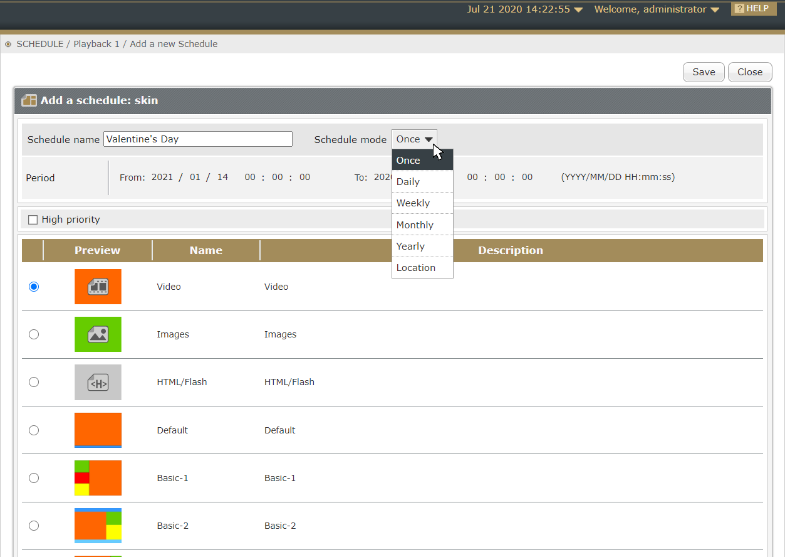Screen dimensions: 785x557
Task: Select the Basic-2 skin radio button
Action: pos(34,526)
